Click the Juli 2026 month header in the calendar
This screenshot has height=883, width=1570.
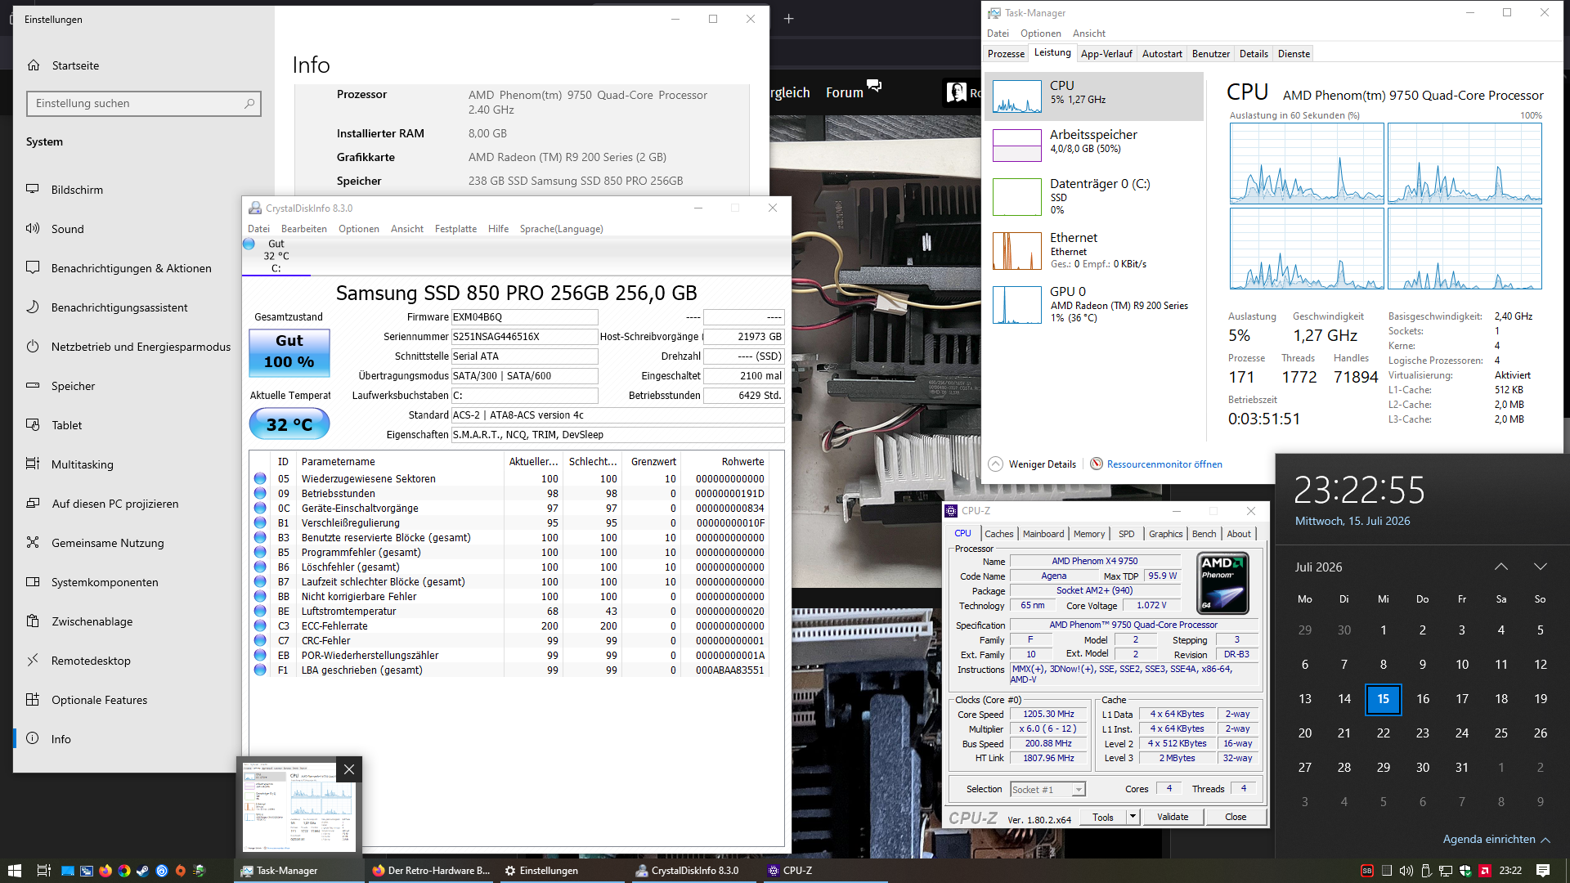pyautogui.click(x=1318, y=567)
